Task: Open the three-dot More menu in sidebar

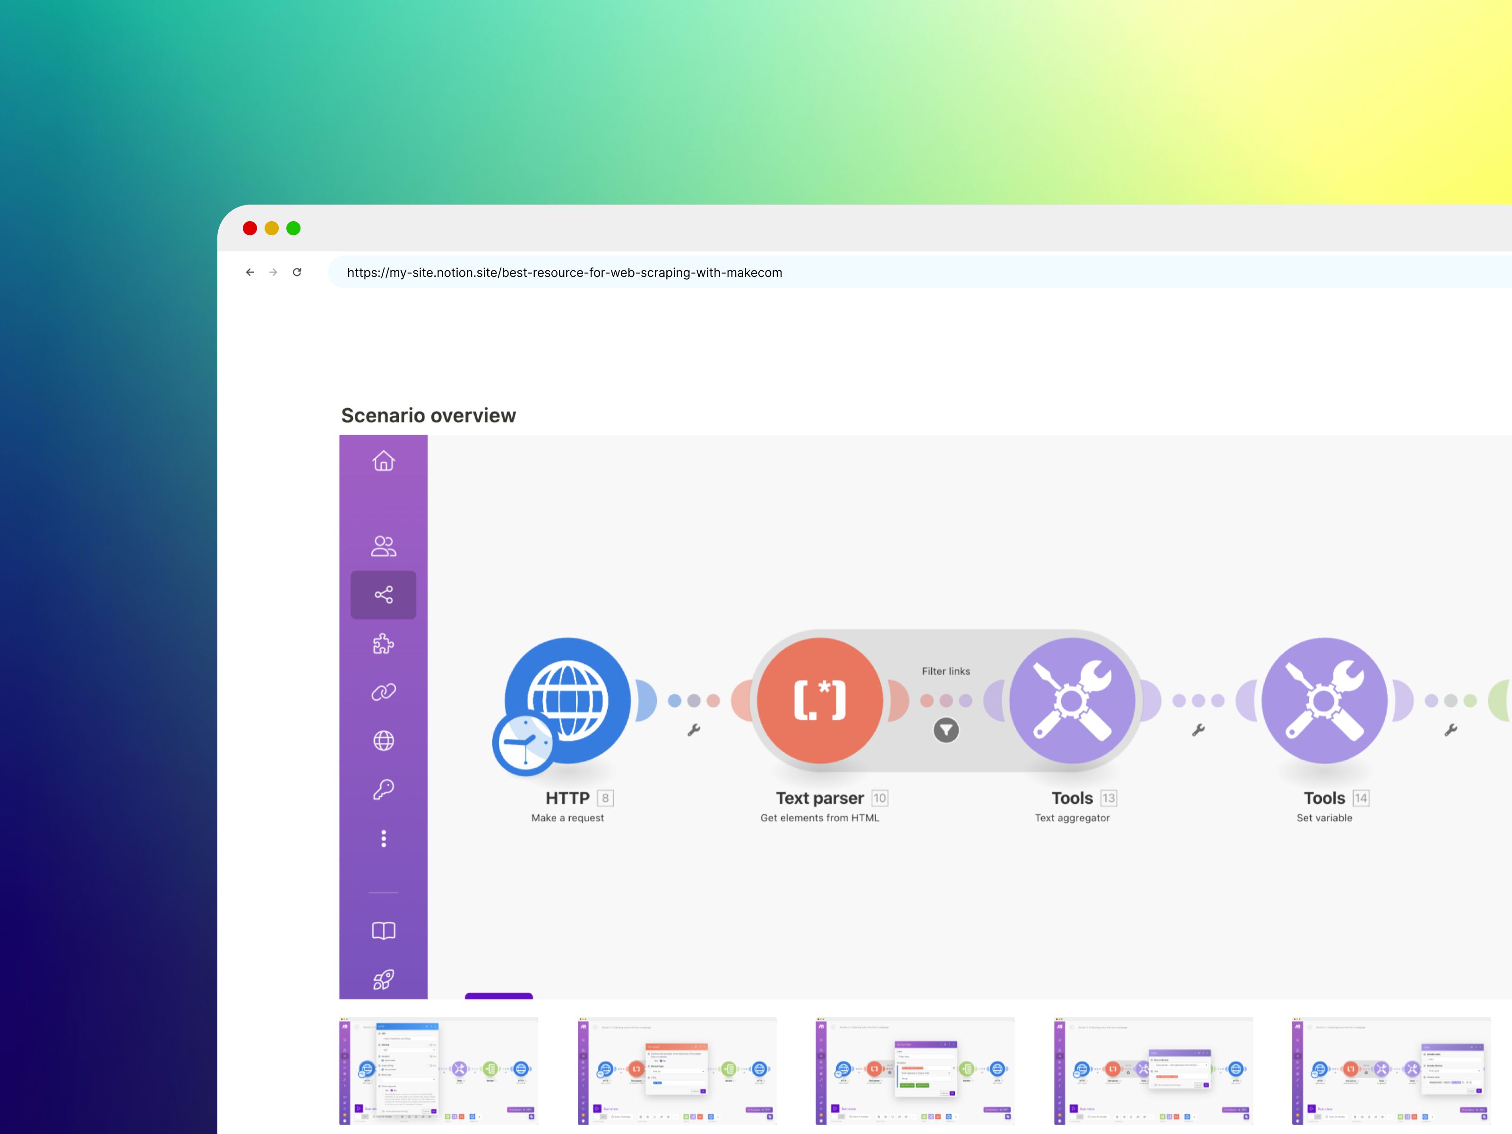Action: click(384, 839)
